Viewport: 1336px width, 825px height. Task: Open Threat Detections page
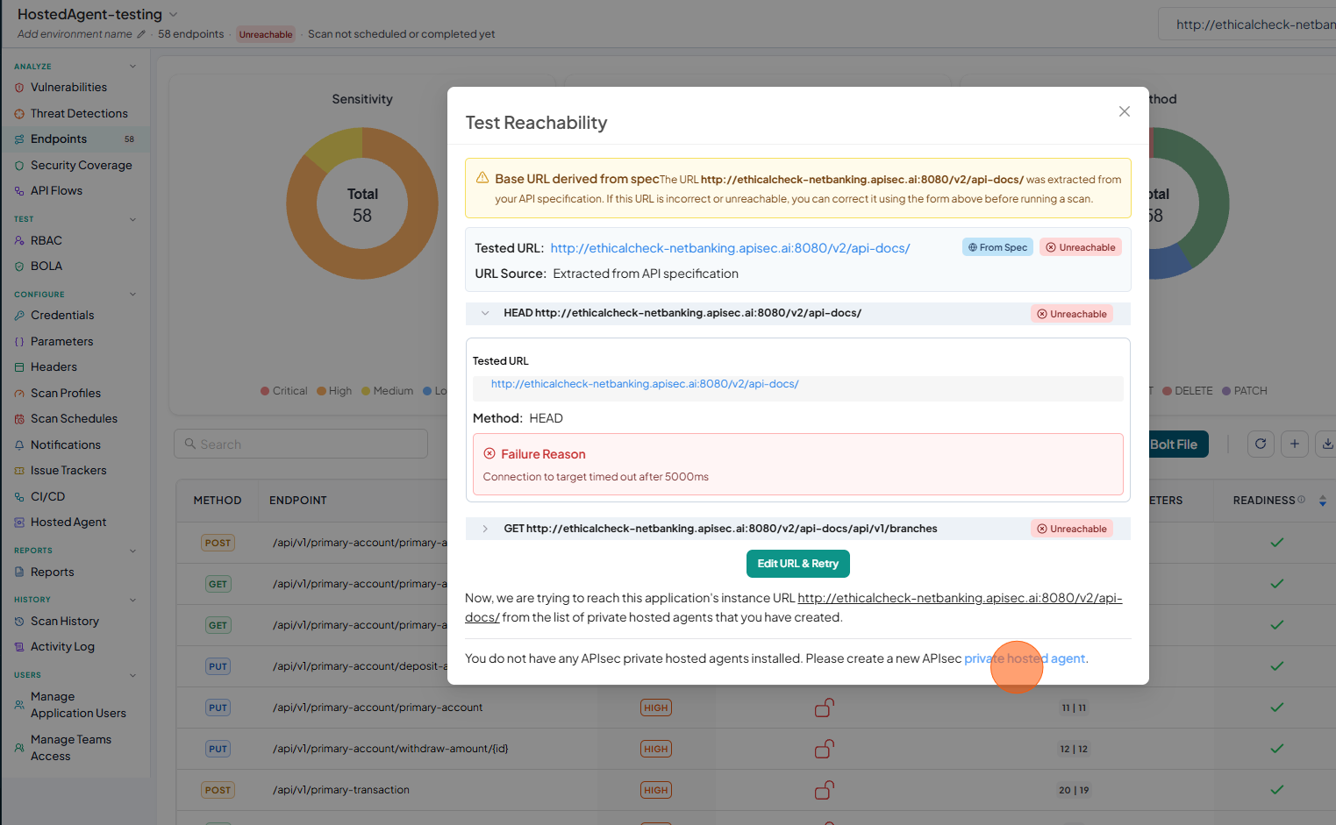pyautogui.click(x=79, y=114)
